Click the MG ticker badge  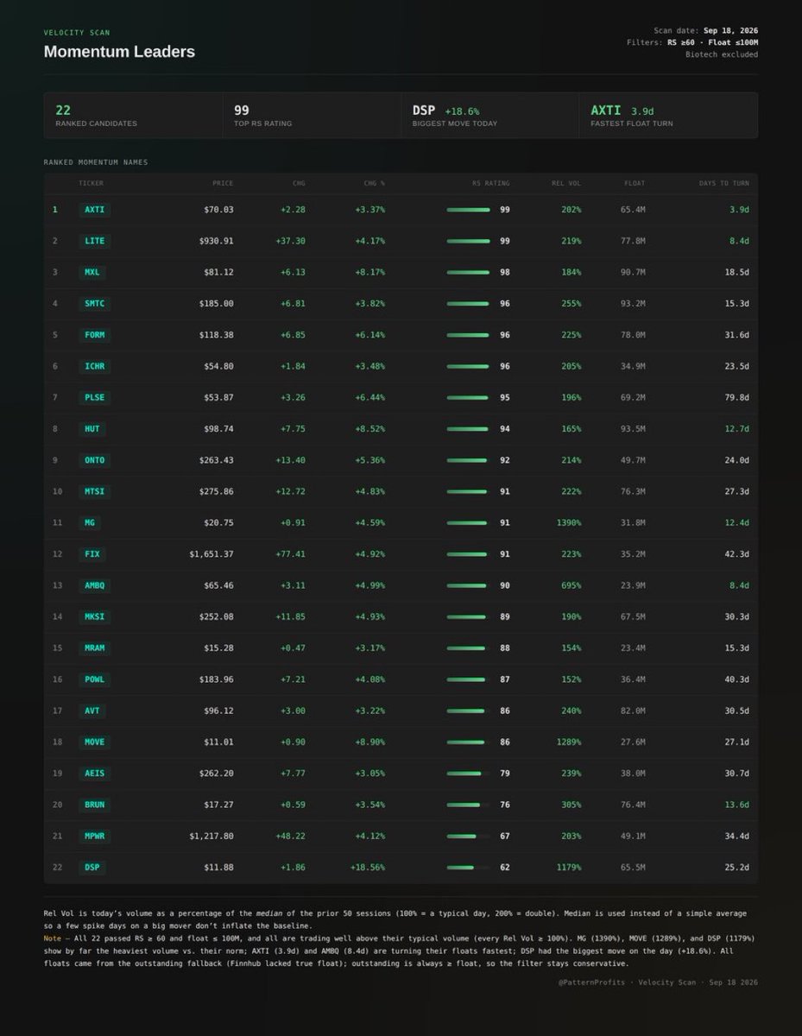90,522
